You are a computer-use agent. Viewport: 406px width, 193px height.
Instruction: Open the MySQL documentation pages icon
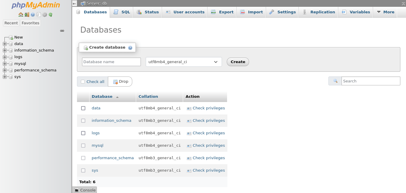coord(39,15)
